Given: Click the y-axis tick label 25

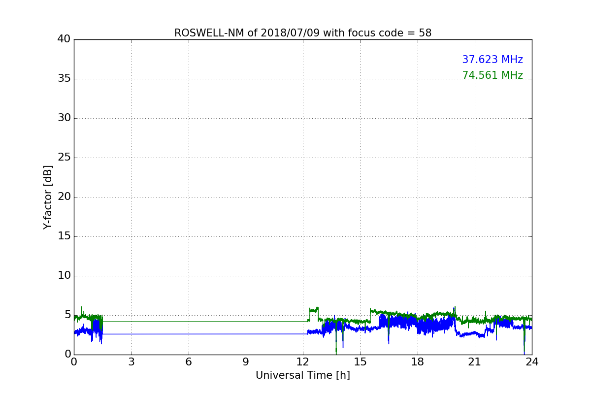Looking at the screenshot, I should pyautogui.click(x=64, y=157).
